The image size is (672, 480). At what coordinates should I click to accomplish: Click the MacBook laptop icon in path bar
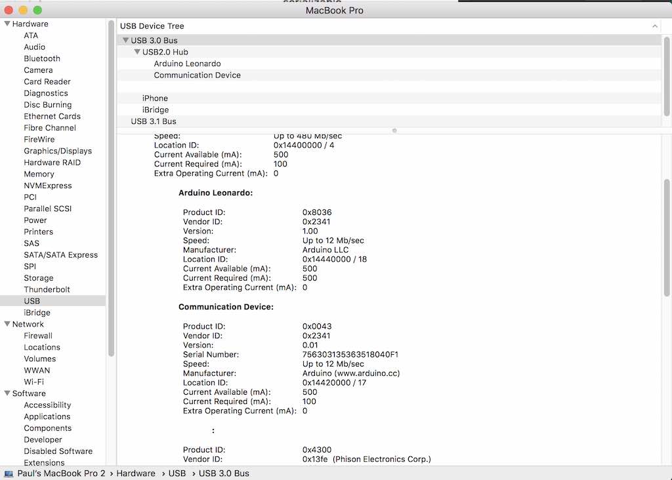tap(9, 473)
